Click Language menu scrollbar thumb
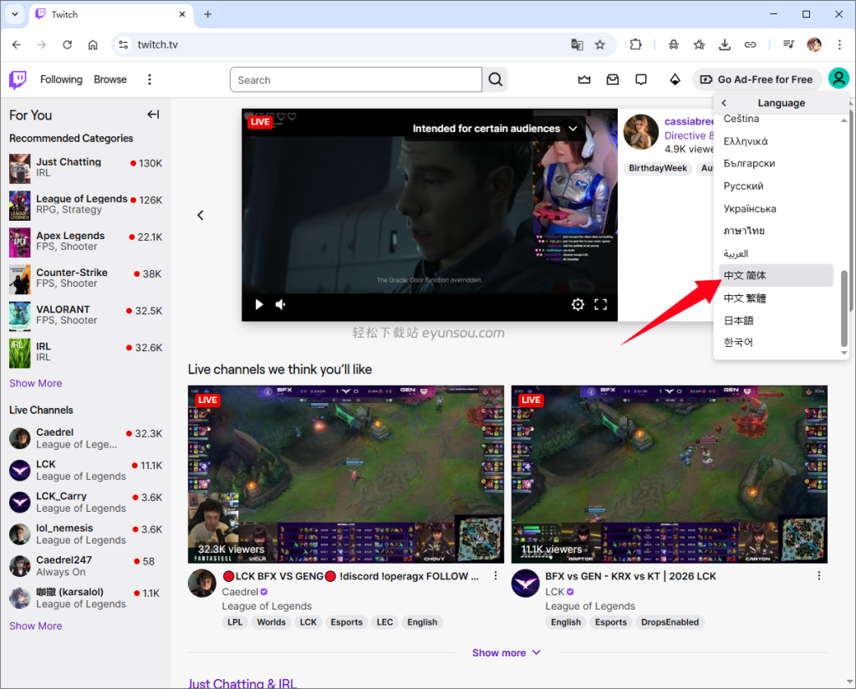 click(x=844, y=309)
